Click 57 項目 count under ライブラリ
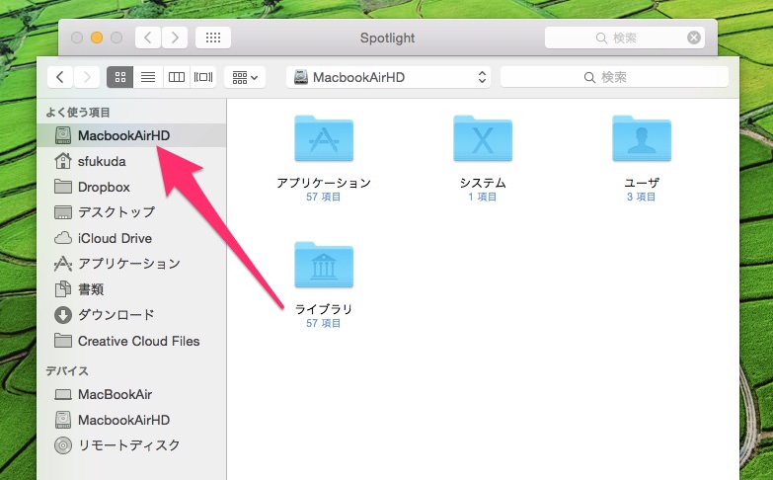Image resolution: width=773 pixels, height=480 pixels. (x=324, y=323)
